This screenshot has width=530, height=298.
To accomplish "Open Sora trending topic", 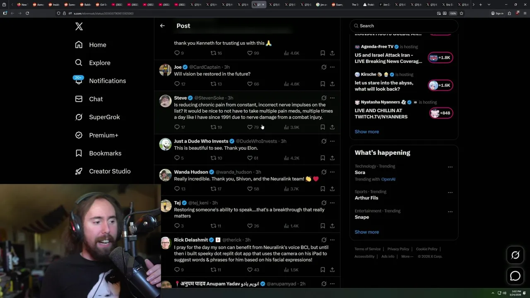I will pos(360,173).
